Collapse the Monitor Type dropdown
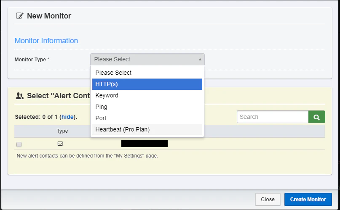This screenshot has height=210, width=340. (147, 59)
